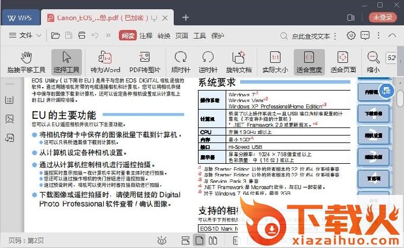Image resolution: width=404 pixels, height=248 pixels.
Task: Select continuous scrolling view in status bar
Action: click(x=185, y=241)
